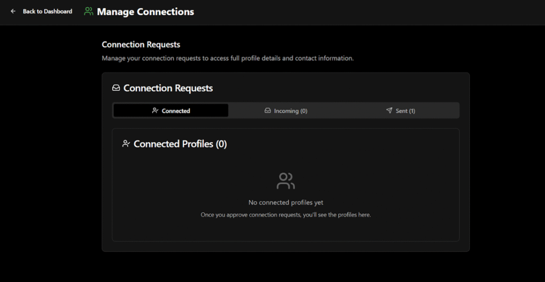Screen dimensions: 545x282
Task: Switch to the Connected tab
Action: coord(171,110)
